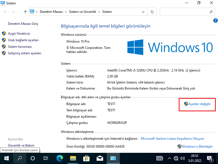Click the Windows 10 Pro text
218x164 pixels.
click(x=78, y=41)
